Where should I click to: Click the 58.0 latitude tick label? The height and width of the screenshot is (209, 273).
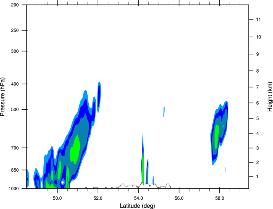[x=220, y=198]
